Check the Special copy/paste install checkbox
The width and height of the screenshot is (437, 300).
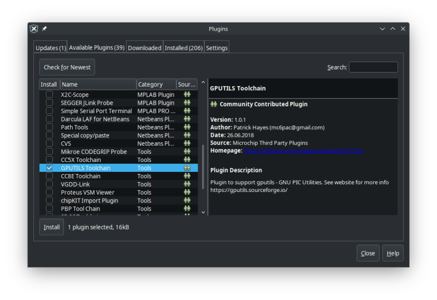tap(49, 135)
